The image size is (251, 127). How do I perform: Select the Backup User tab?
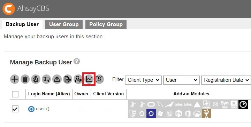(x=22, y=24)
